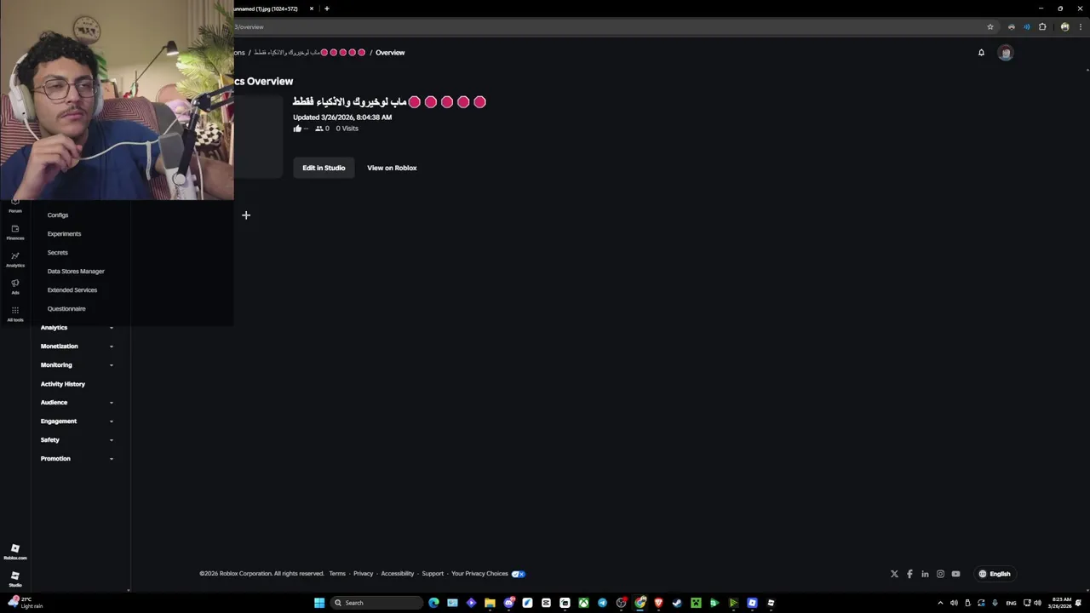Click the blue sound-waves extension icon
Viewport: 1090px width, 613px height.
click(x=1026, y=27)
